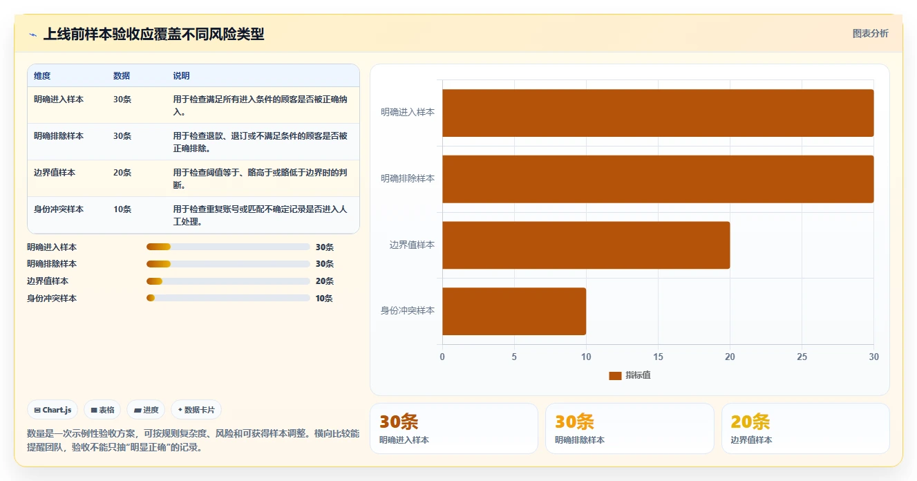This screenshot has width=917, height=481.
Task: Click the 明确进入样本 chart bar
Action: coord(658,113)
